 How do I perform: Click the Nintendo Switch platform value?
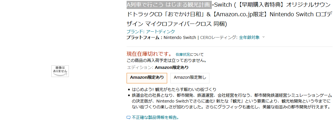(x=180, y=37)
